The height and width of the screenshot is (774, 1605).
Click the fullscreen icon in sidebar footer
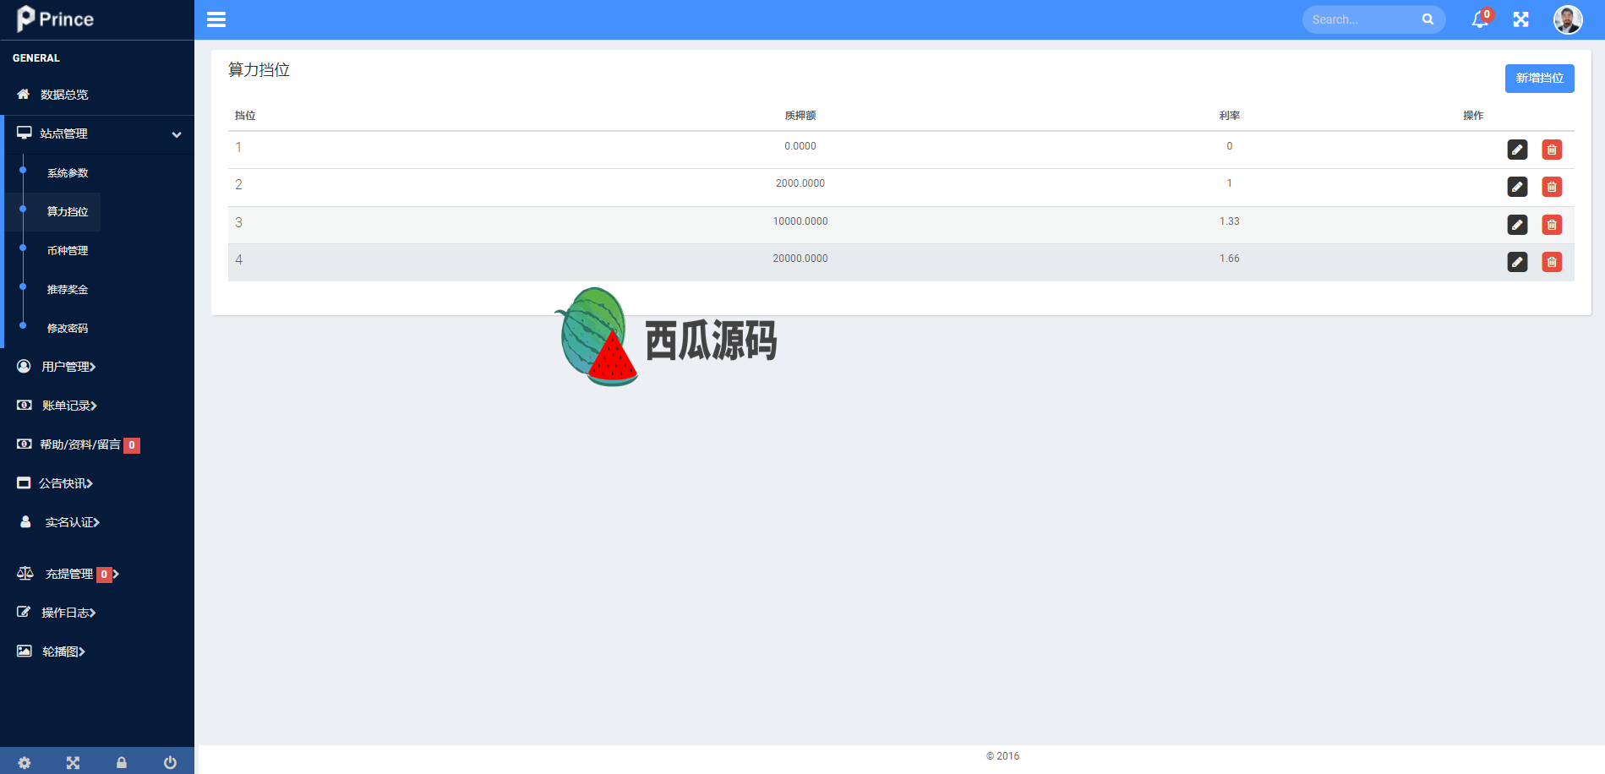pos(73,762)
